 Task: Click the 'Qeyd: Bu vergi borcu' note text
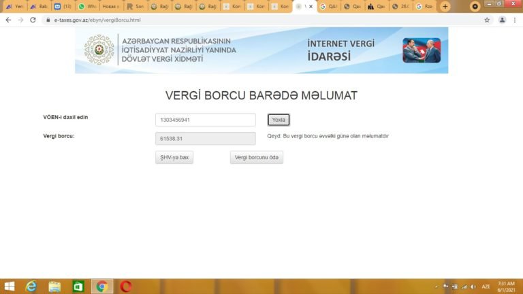click(x=328, y=136)
